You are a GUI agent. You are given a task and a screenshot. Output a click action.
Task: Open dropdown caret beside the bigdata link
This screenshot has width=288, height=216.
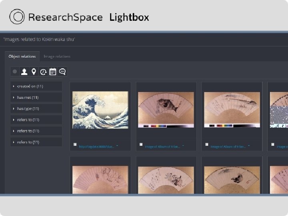click(117, 146)
